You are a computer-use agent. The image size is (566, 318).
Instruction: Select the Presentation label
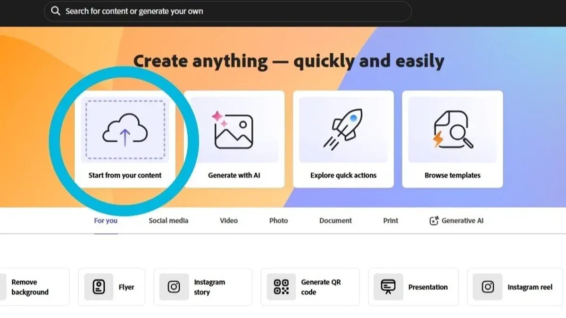point(428,287)
